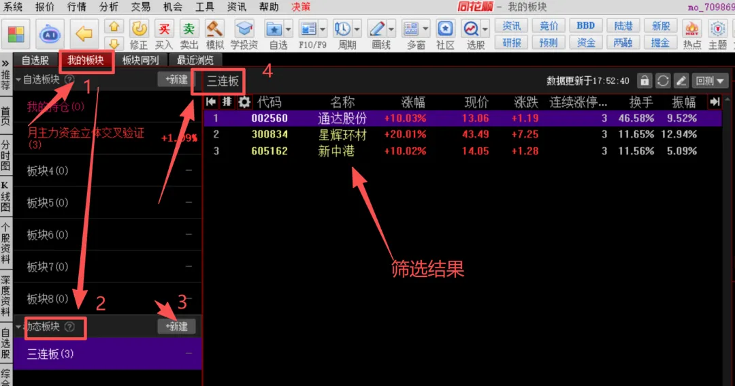Click the 选股 stock picker icon
The height and width of the screenshot is (386, 735).
471,29
